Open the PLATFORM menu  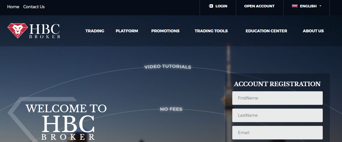point(127,31)
